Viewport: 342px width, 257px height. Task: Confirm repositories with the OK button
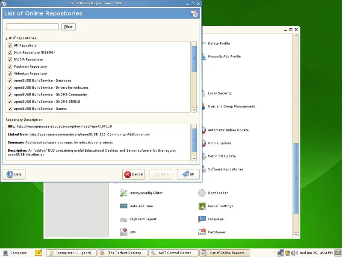coord(188,174)
